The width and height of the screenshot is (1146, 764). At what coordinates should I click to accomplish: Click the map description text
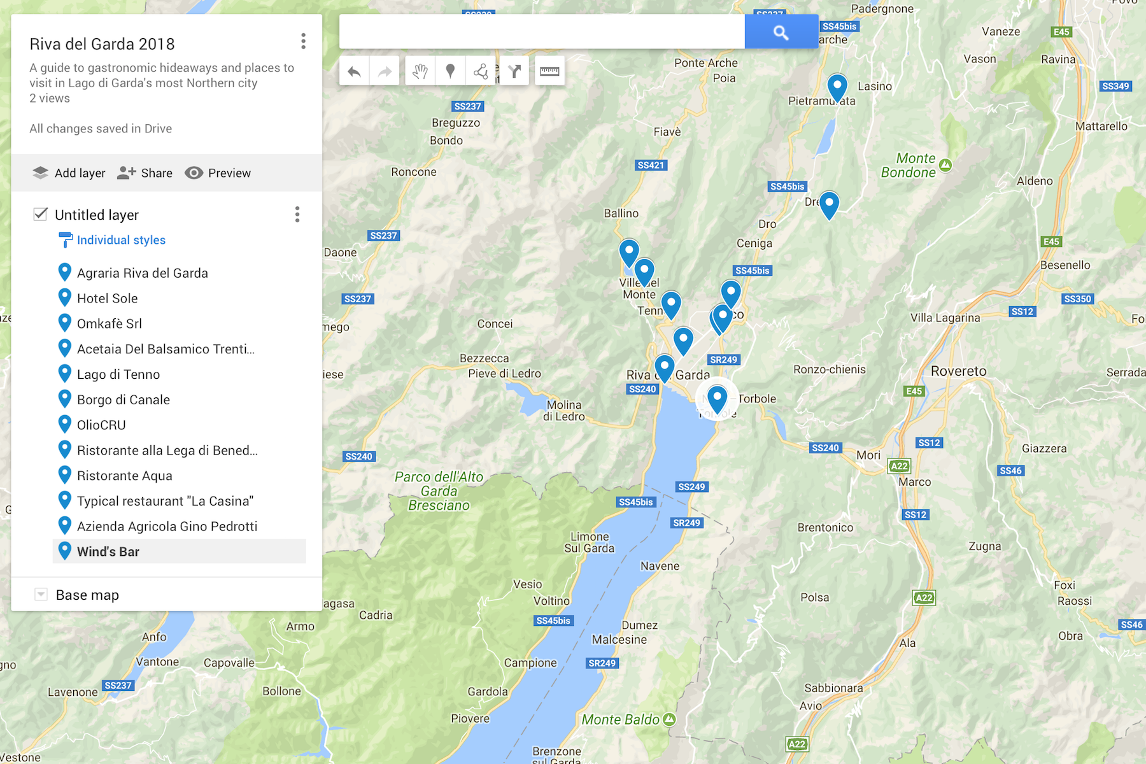[x=162, y=75]
